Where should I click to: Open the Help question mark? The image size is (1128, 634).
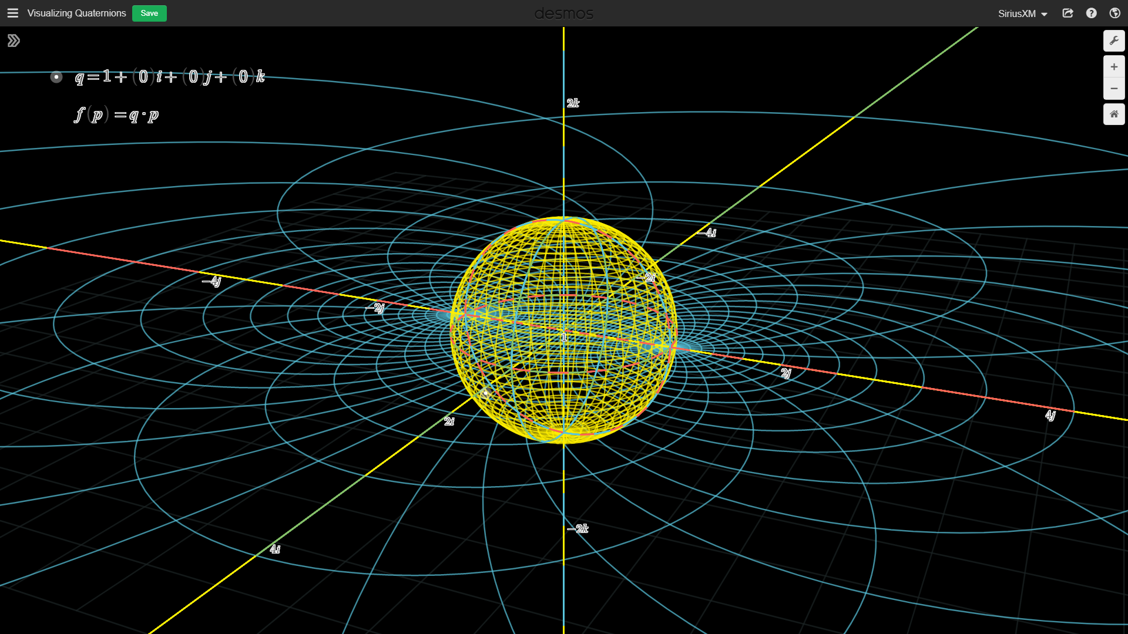[1092, 13]
